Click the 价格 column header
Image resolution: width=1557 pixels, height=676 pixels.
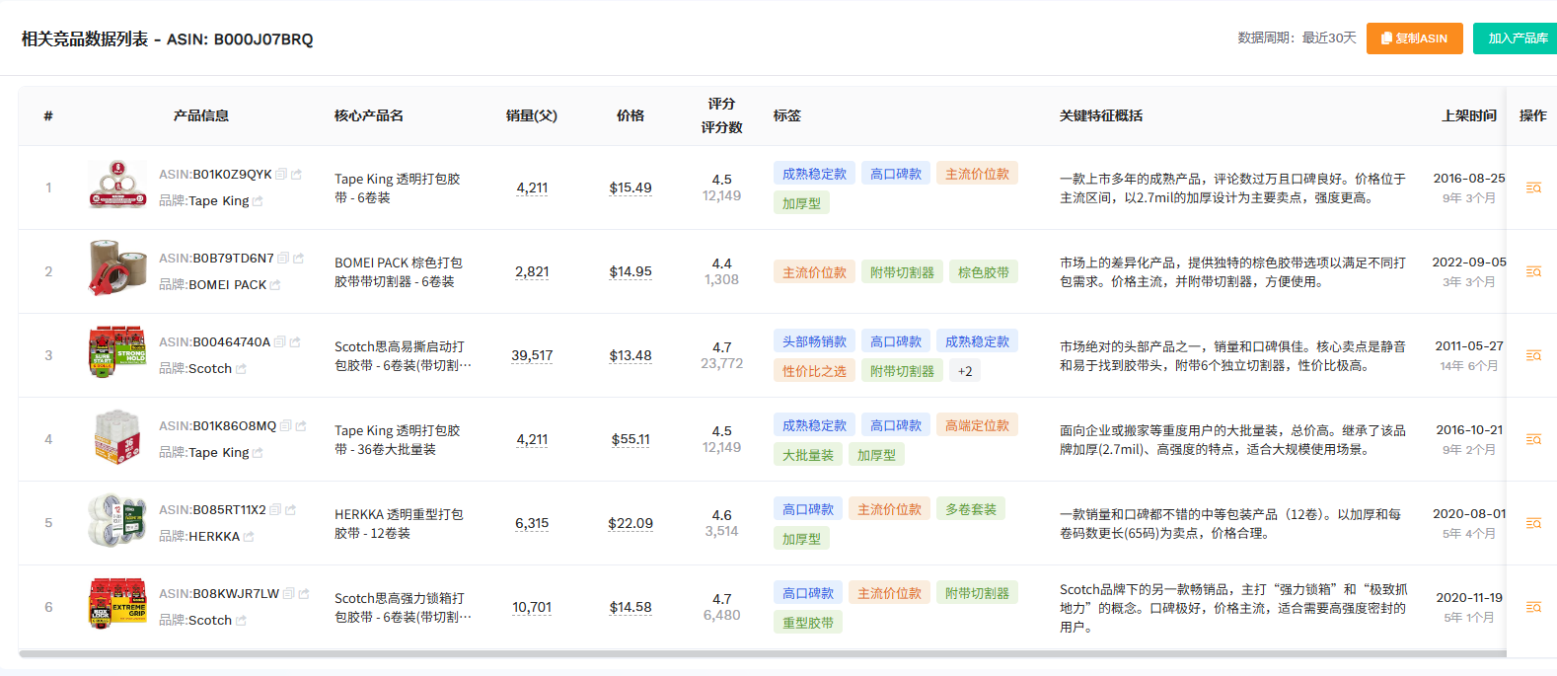[630, 115]
